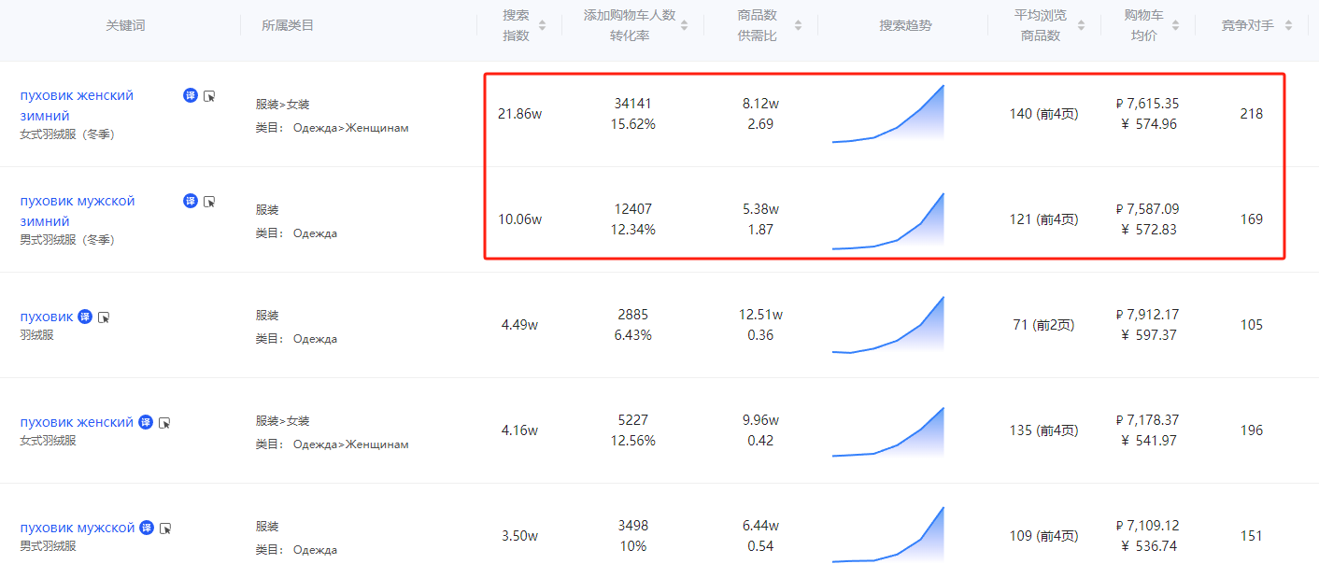Click translate icon beside plain пуховик keyword
The width and height of the screenshot is (1319, 578).
point(85,317)
